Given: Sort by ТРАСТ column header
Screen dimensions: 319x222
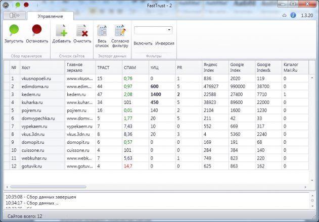Looking at the screenshot, I should (x=109, y=68).
